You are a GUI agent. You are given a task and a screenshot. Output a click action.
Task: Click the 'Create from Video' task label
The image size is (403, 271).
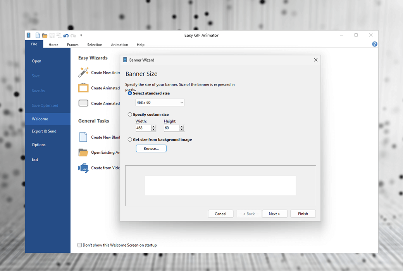coord(105,168)
